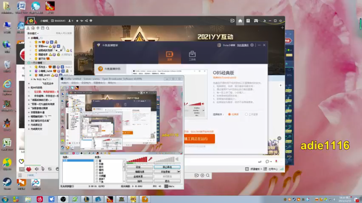This screenshot has height=203, width=362.
Task: Open second menu in OBS menu bar
Action: [x=75, y=83]
